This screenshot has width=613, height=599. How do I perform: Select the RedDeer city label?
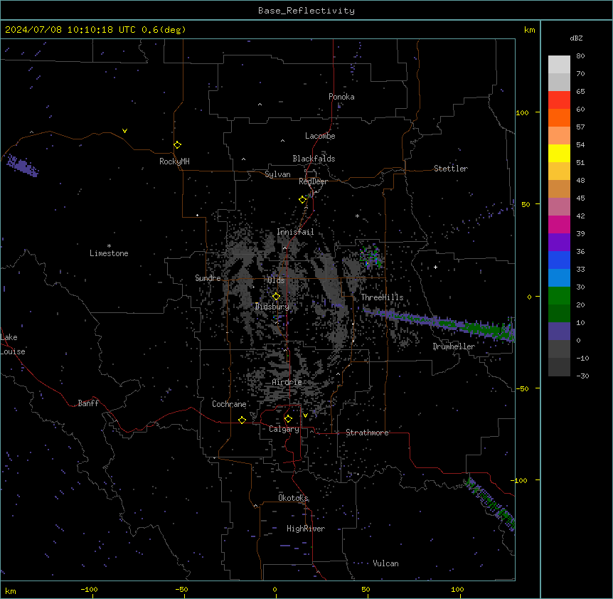point(314,181)
